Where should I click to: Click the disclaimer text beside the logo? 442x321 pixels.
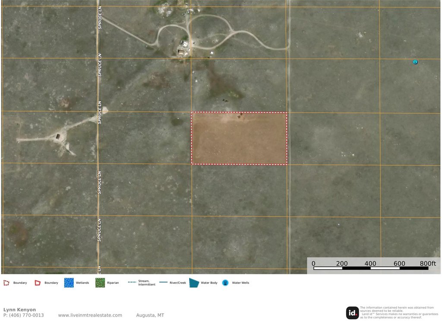coord(397,312)
